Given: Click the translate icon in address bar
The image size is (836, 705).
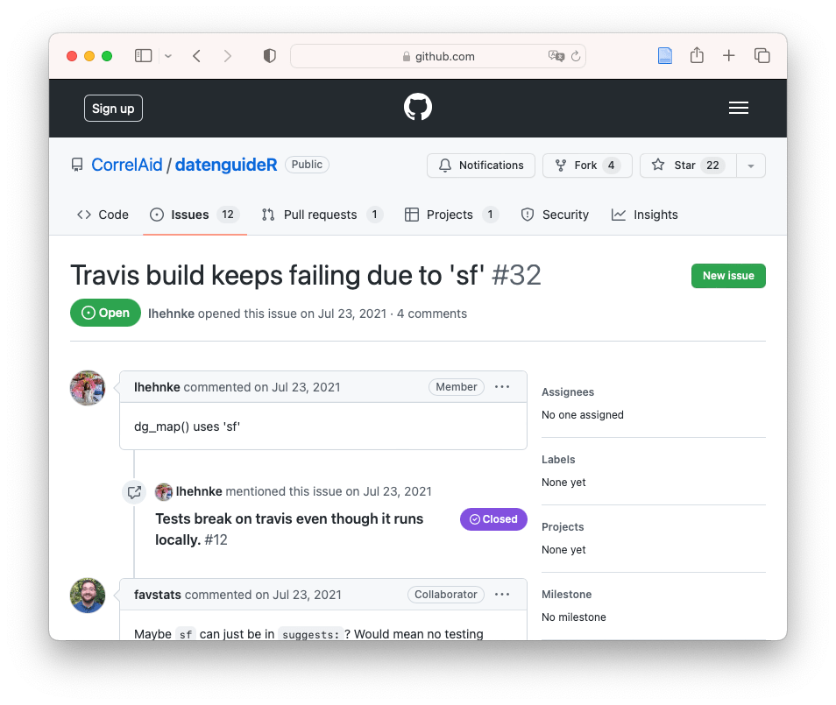Looking at the screenshot, I should click(x=556, y=56).
